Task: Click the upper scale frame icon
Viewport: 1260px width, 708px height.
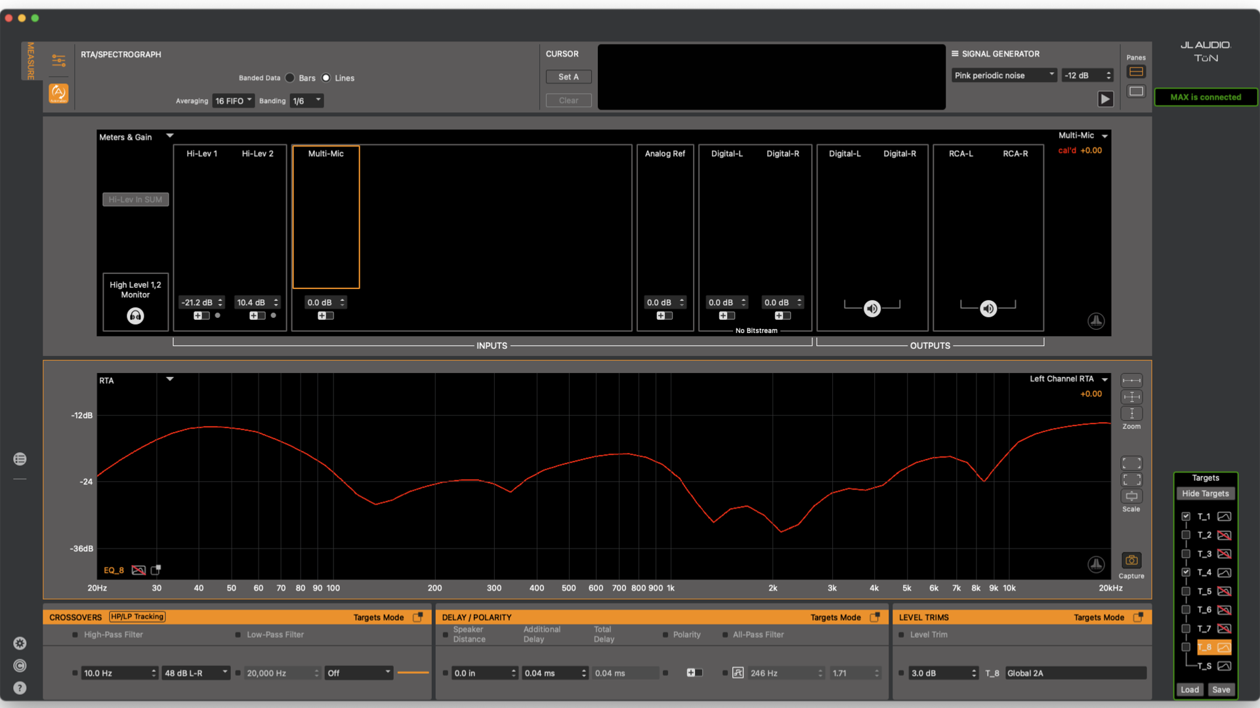Action: click(x=1131, y=463)
